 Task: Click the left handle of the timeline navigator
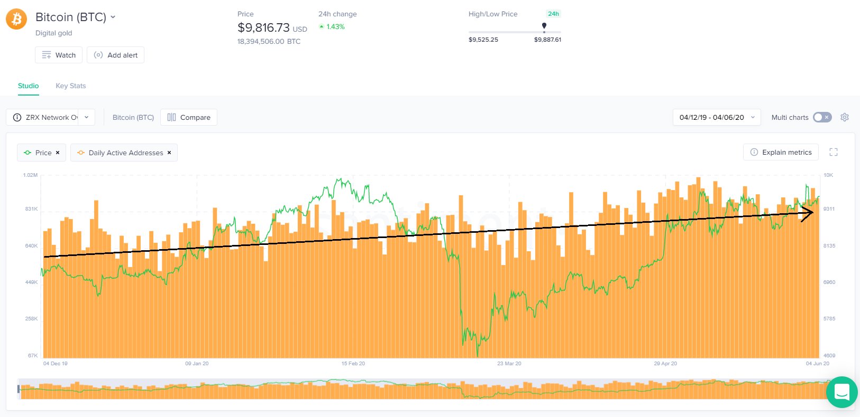tap(19, 389)
